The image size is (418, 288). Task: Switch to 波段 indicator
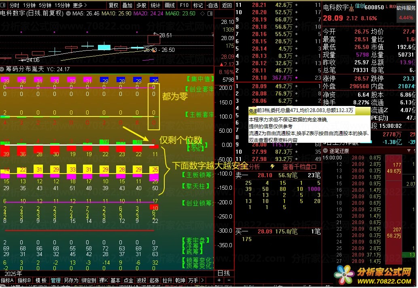point(141,280)
